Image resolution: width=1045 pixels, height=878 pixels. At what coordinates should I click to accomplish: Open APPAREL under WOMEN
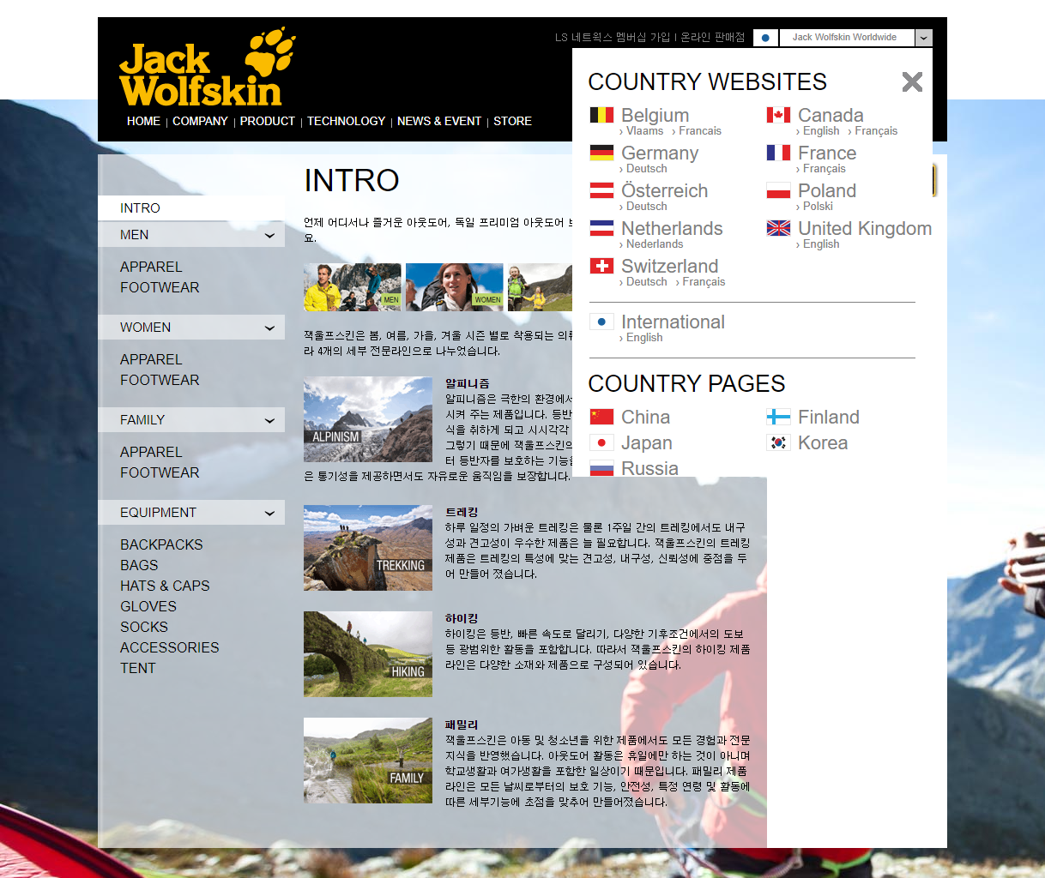coord(151,359)
